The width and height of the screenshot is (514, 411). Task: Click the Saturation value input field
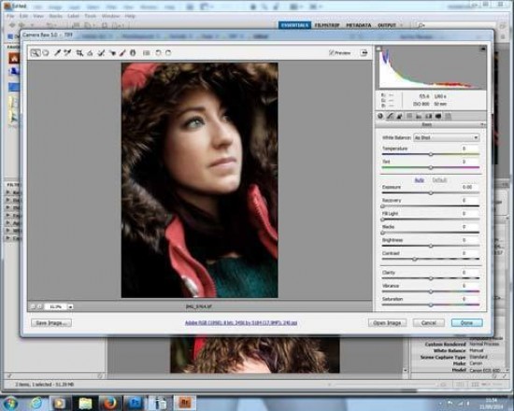469,299
